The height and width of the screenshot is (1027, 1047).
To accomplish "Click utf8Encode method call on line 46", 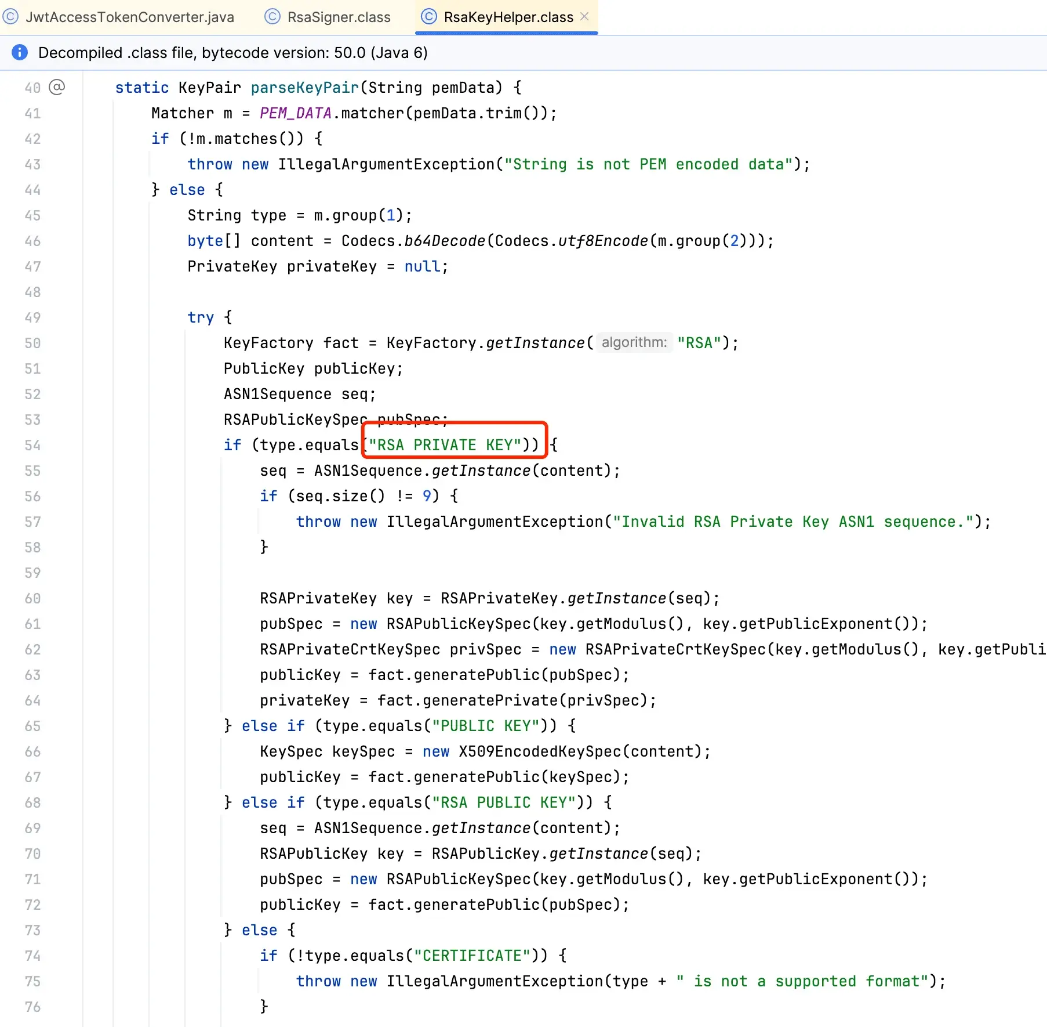I will pyautogui.click(x=603, y=241).
